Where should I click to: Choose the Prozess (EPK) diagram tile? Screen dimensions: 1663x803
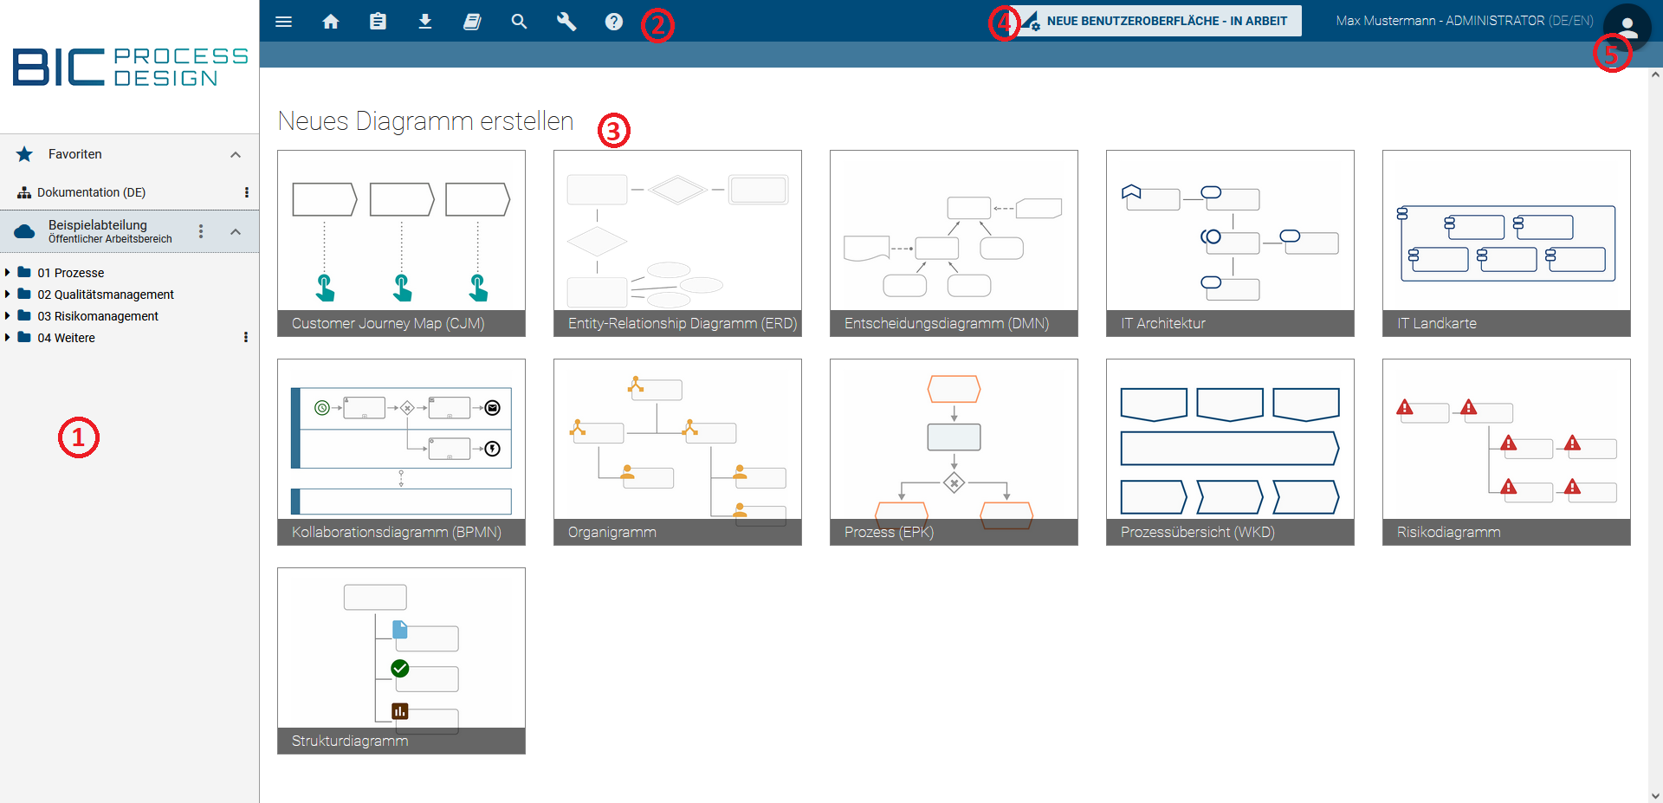pos(954,451)
